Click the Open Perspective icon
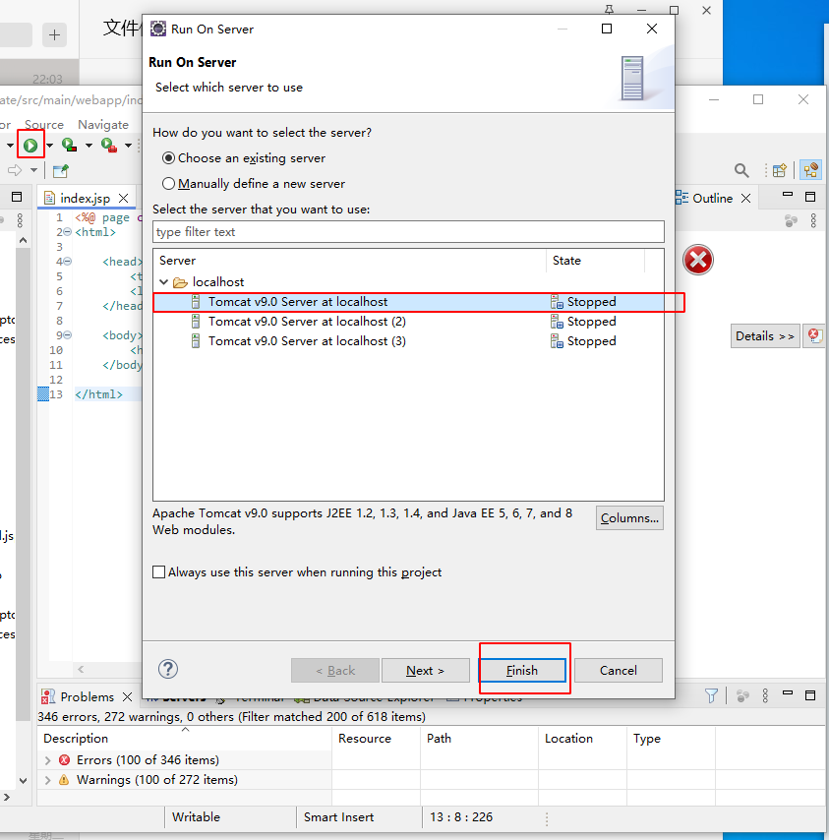 click(779, 170)
